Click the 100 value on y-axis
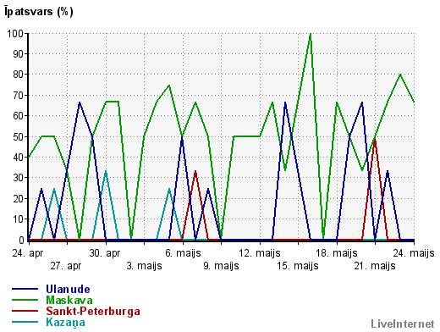 point(15,34)
